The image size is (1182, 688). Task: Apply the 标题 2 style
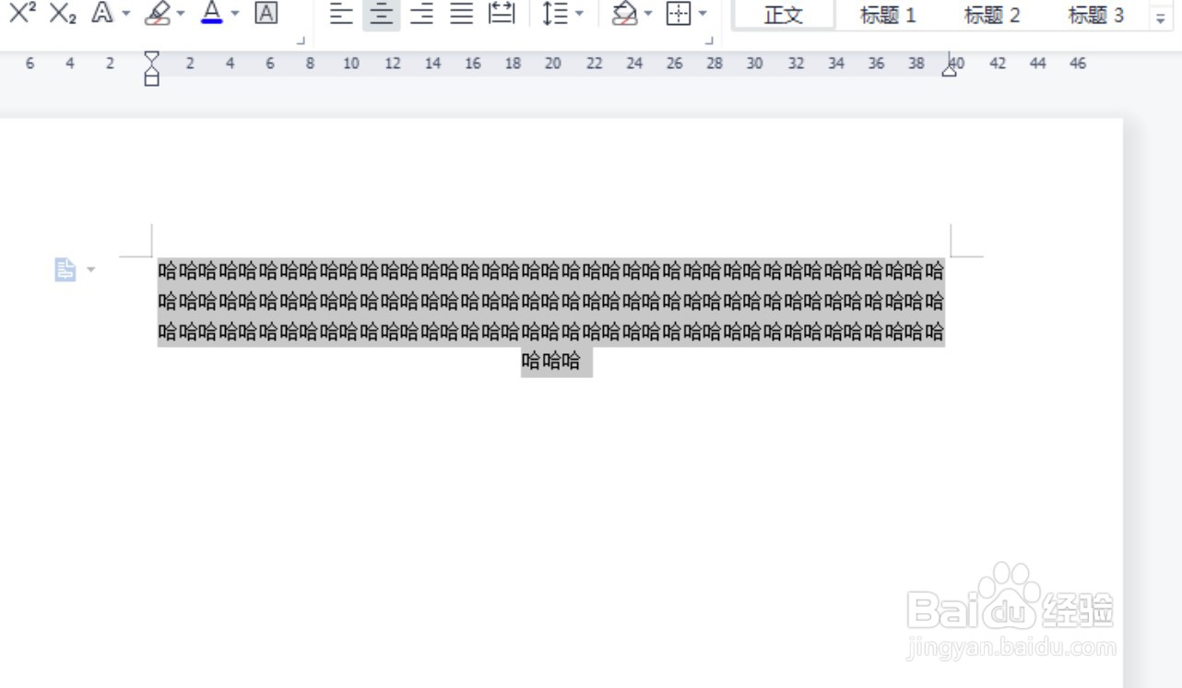tap(992, 15)
